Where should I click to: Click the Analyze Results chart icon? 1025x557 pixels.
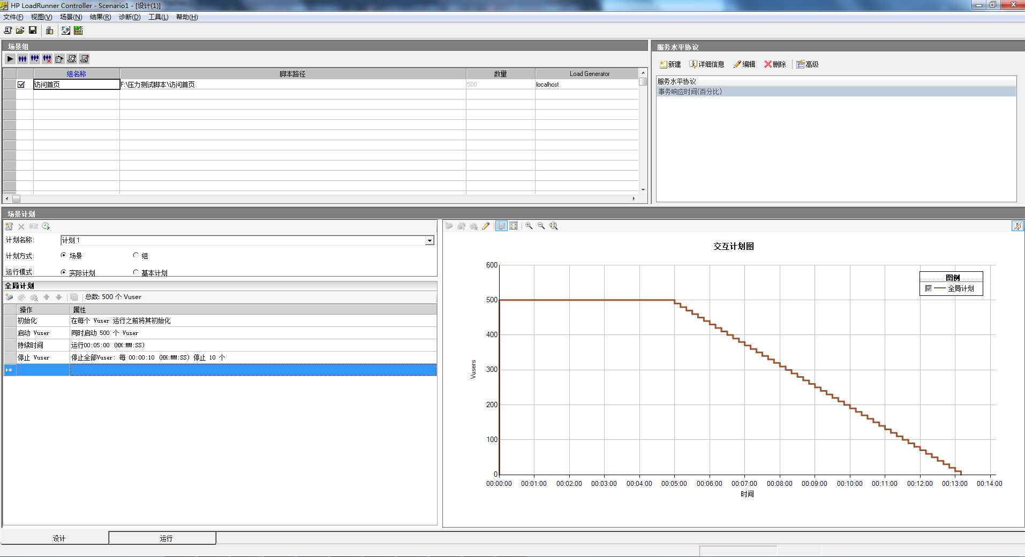(78, 30)
